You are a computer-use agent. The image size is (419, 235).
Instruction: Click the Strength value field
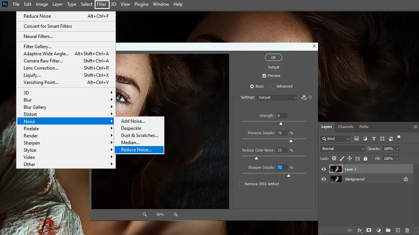(x=282, y=116)
